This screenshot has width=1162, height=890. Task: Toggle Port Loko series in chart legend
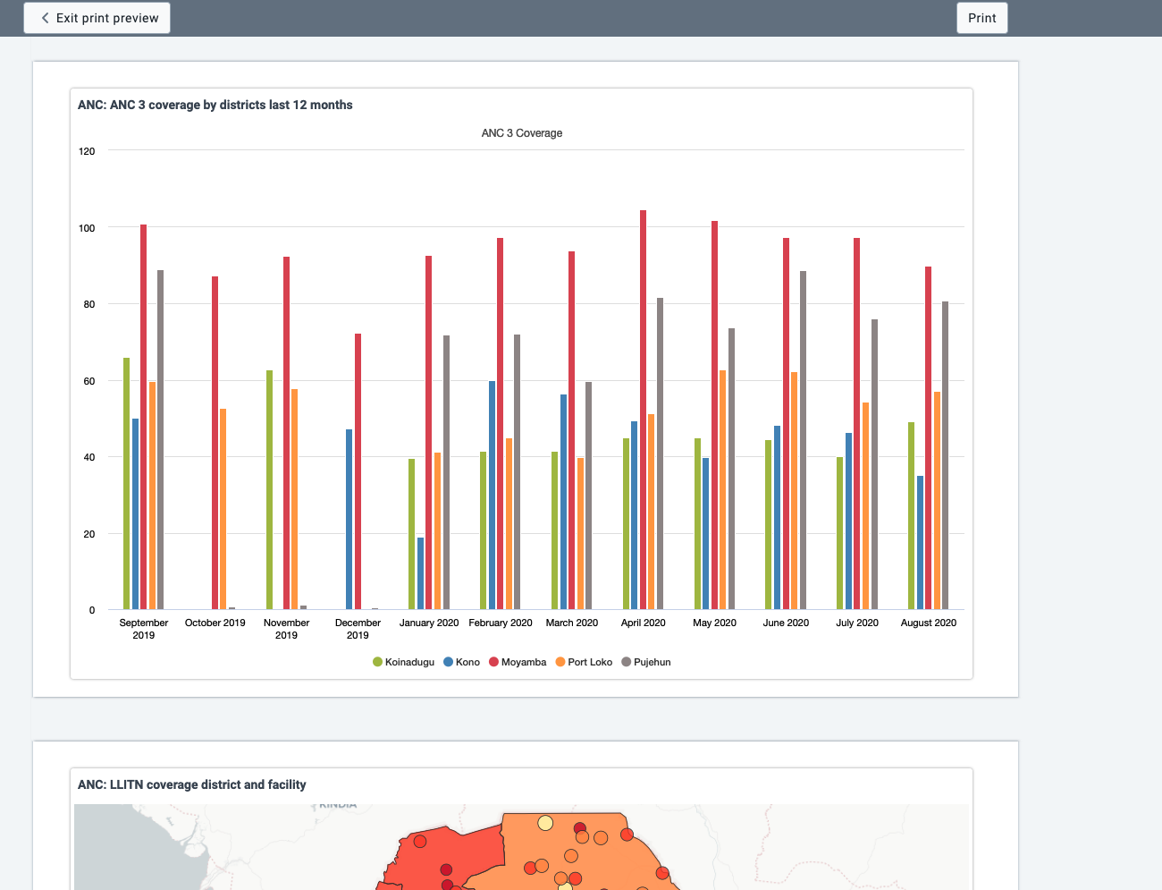[584, 662]
